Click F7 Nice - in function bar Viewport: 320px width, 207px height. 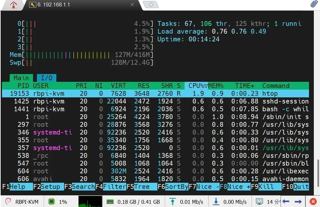tap(204, 186)
